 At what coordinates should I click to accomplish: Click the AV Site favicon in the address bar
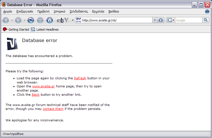click(78, 20)
